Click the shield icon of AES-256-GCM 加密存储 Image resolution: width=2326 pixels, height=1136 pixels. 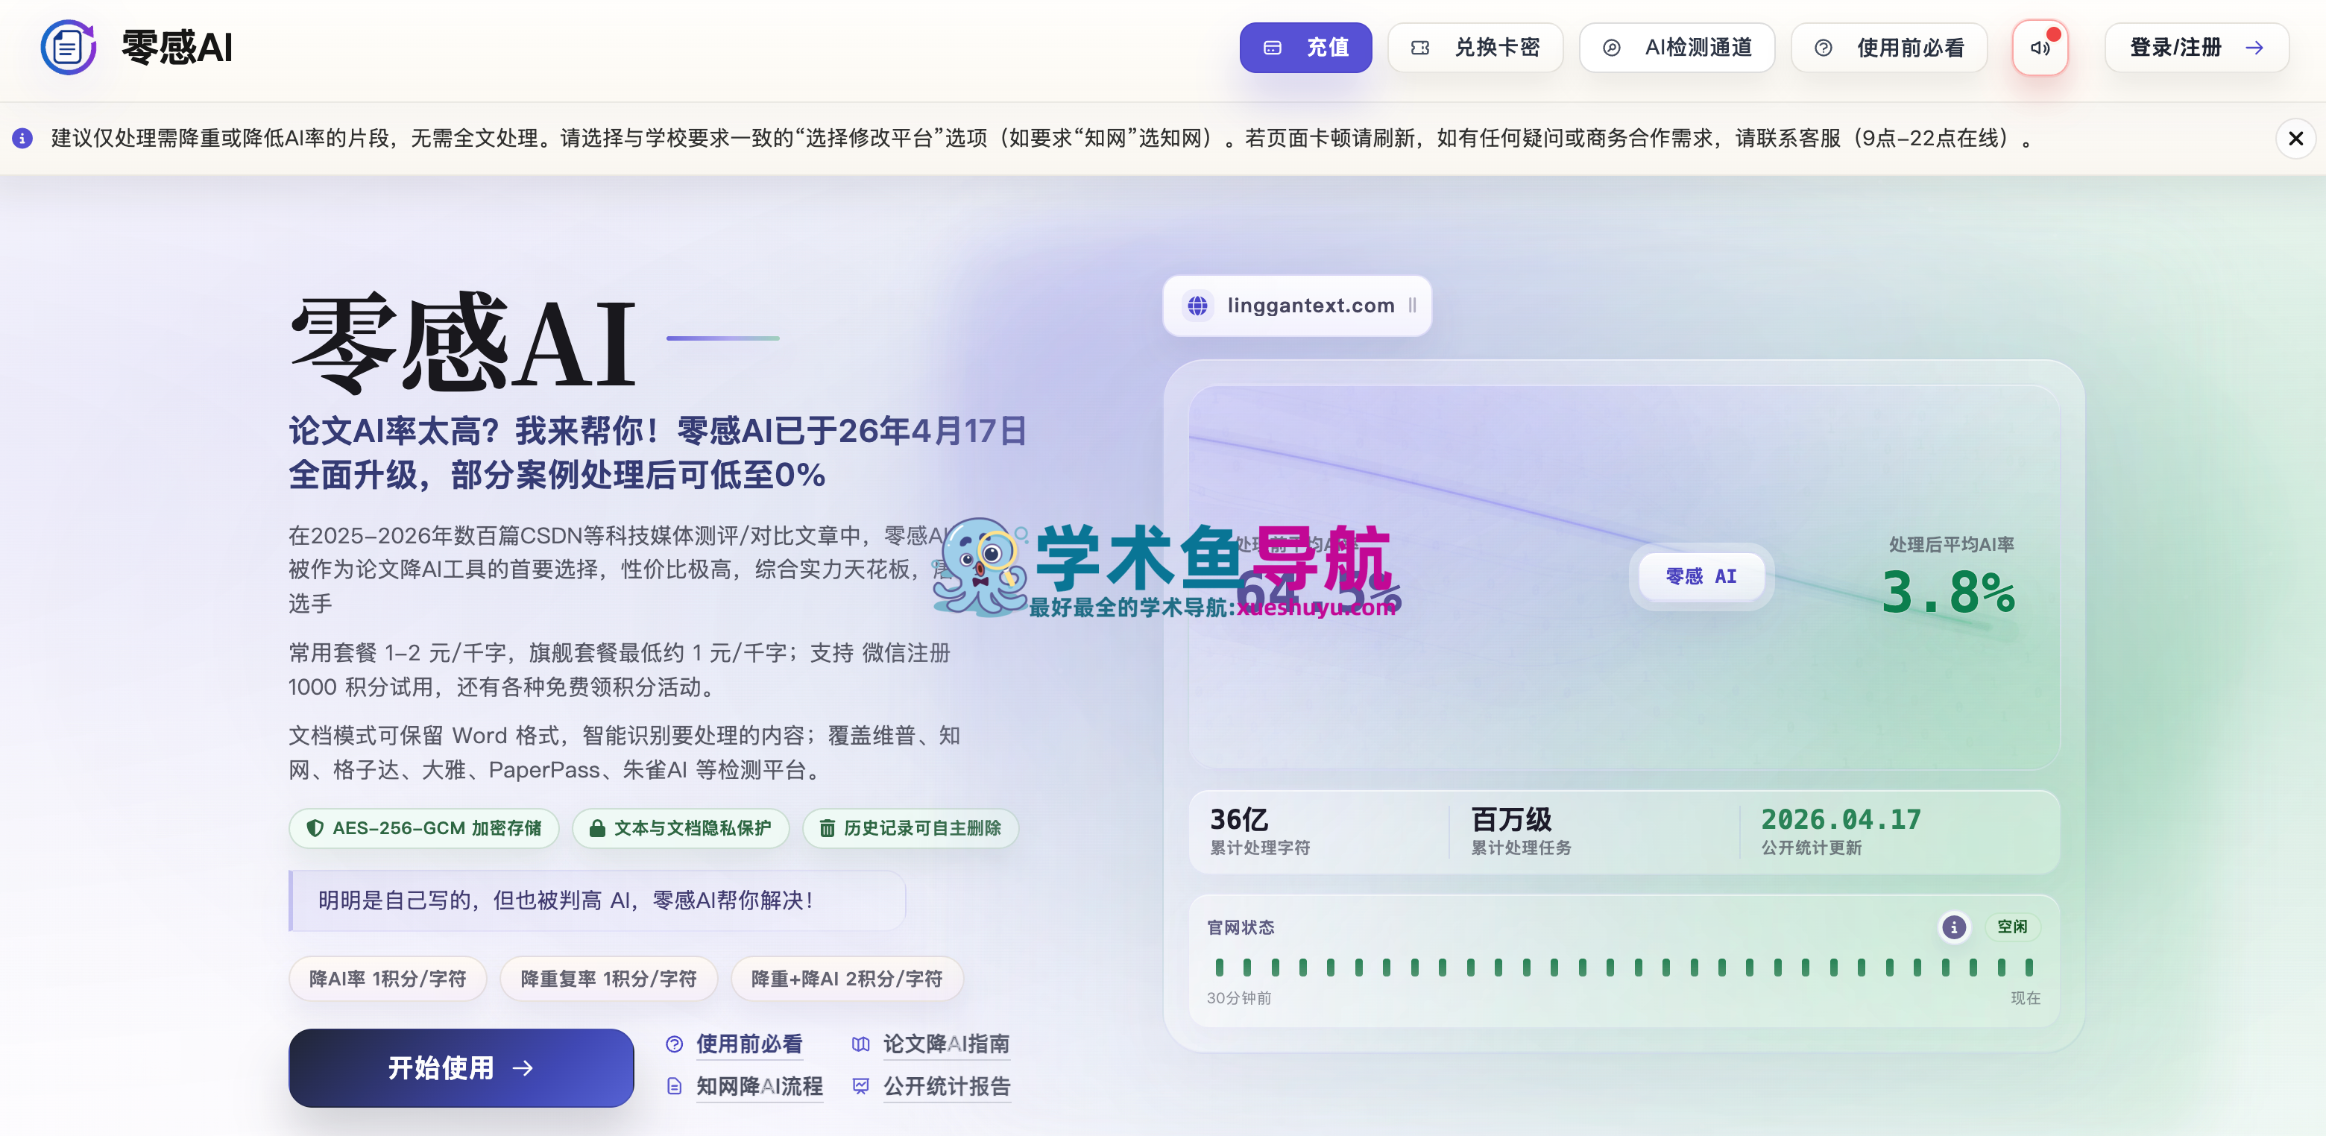pyautogui.click(x=314, y=828)
